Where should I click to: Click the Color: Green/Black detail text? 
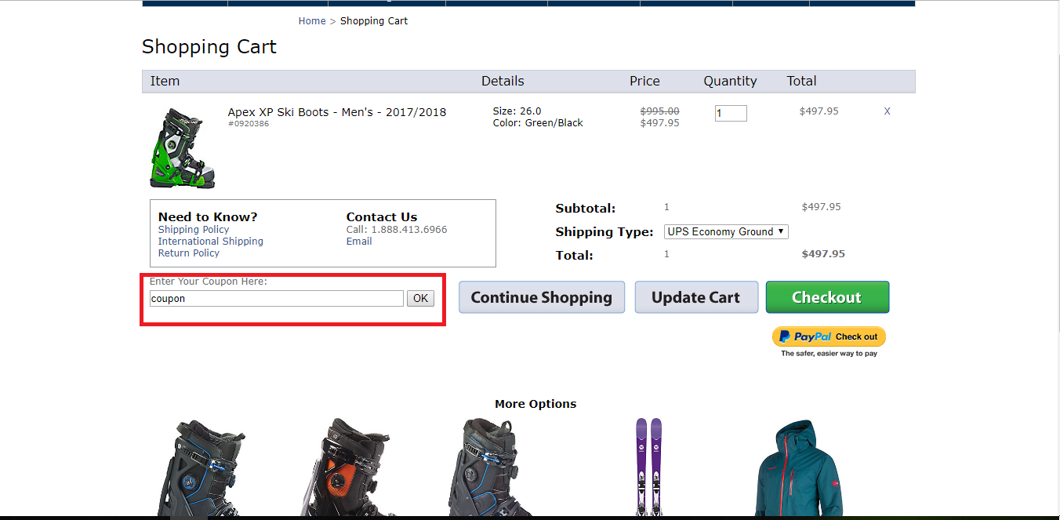[538, 123]
